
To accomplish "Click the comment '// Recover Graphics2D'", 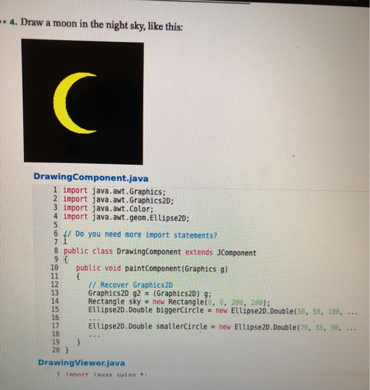I will (130, 285).
